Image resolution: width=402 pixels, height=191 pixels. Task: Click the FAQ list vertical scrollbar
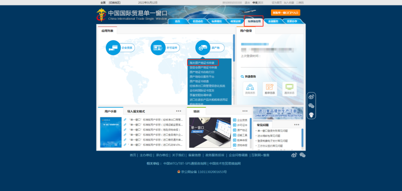click(302, 138)
